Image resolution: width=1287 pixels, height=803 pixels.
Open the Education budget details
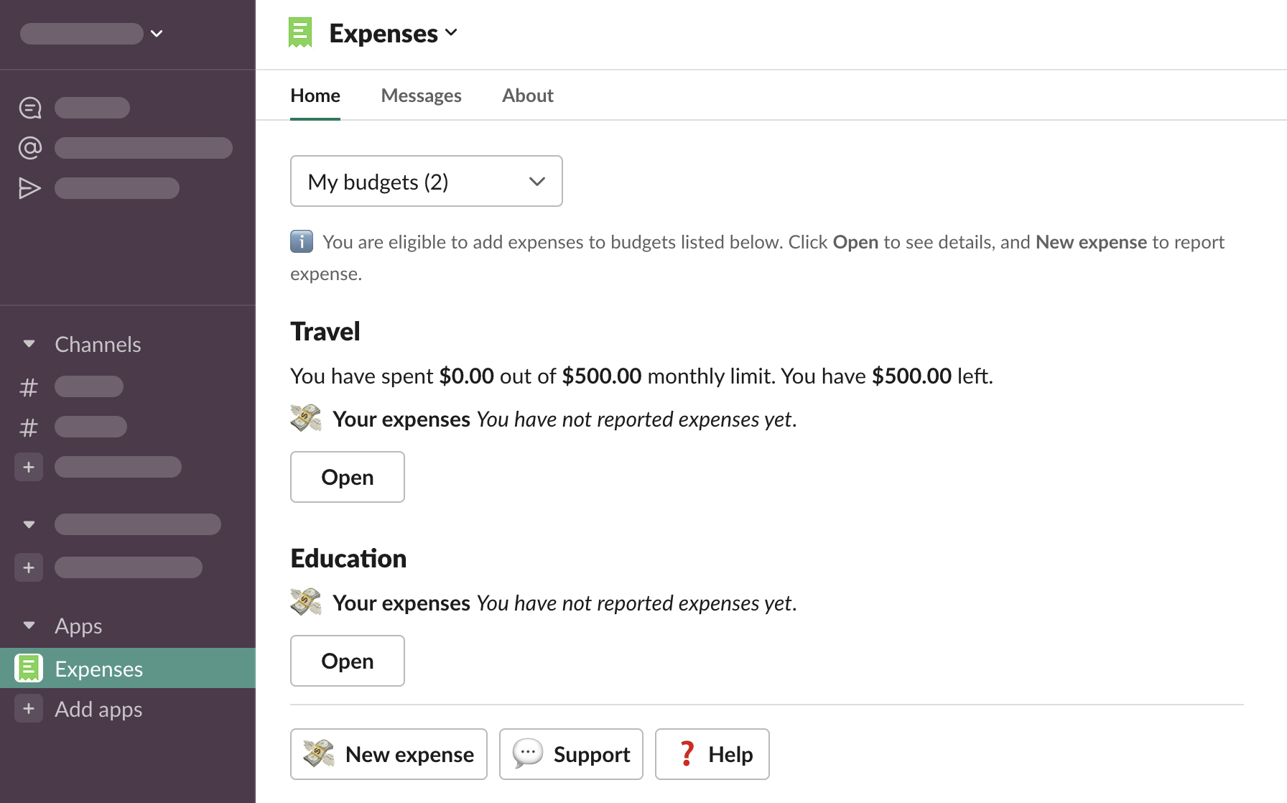click(347, 661)
